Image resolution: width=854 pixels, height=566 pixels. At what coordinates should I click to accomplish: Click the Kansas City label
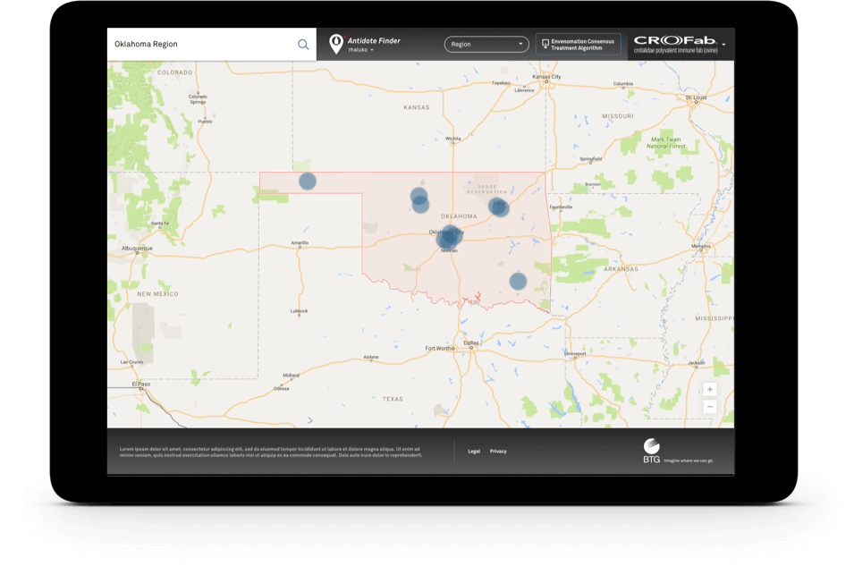point(546,77)
